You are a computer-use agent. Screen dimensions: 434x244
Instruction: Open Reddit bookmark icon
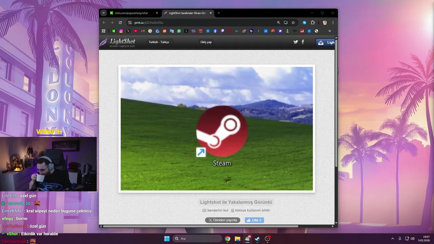pos(165,31)
